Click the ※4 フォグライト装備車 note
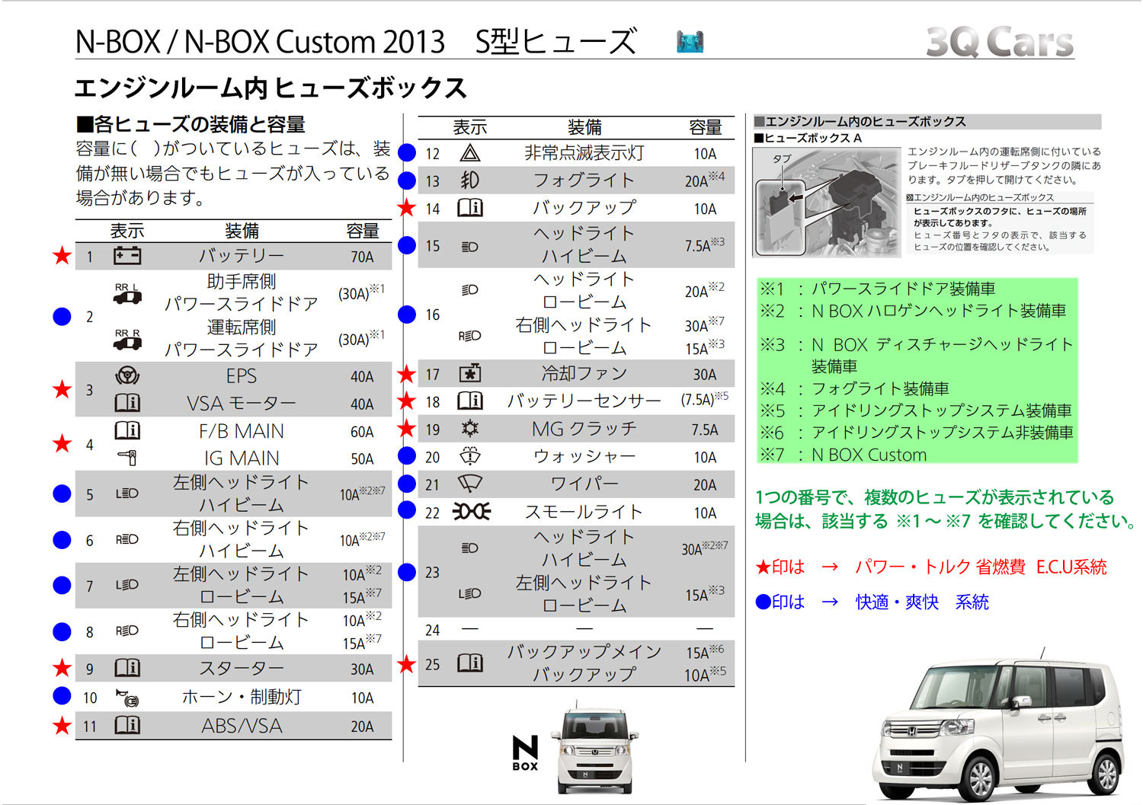The image size is (1143, 805). [854, 388]
